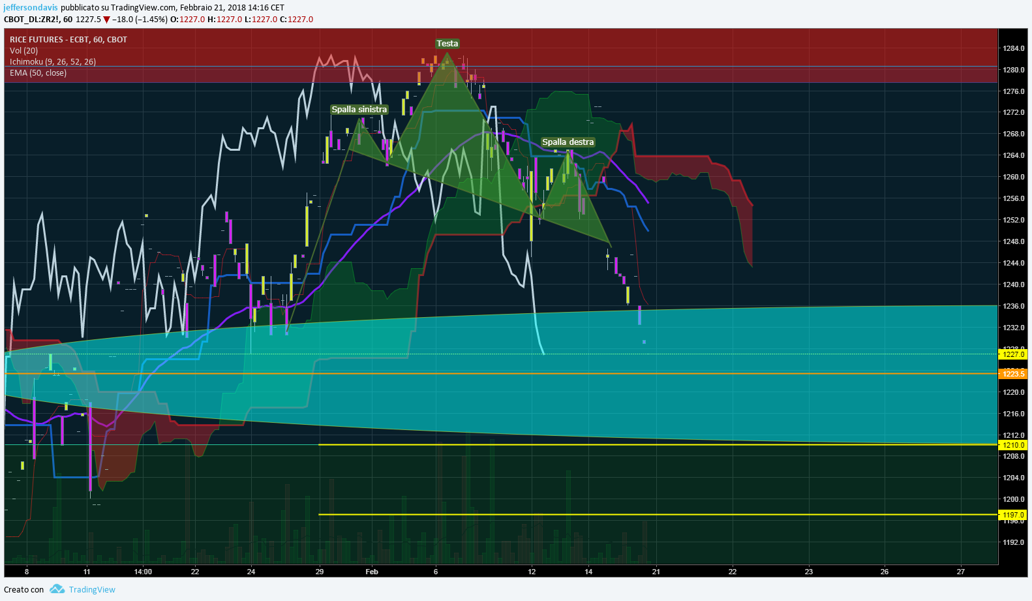The width and height of the screenshot is (1032, 601).
Task: Click the CBOT_DL:ZR2! symbol text
Action: click(32, 20)
